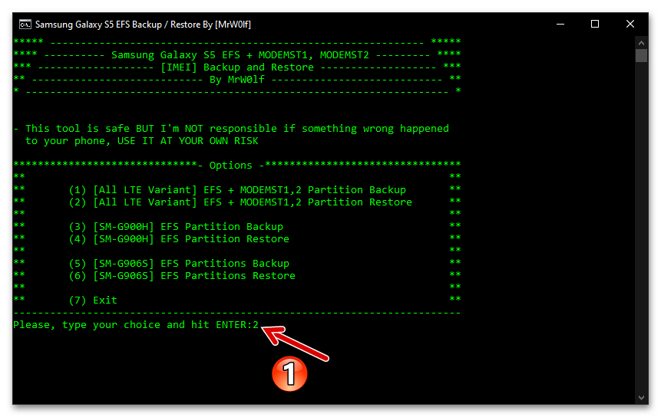Click option (4) SM-G900H EFS Partition Restore
The height and width of the screenshot is (417, 661).
[x=179, y=239]
